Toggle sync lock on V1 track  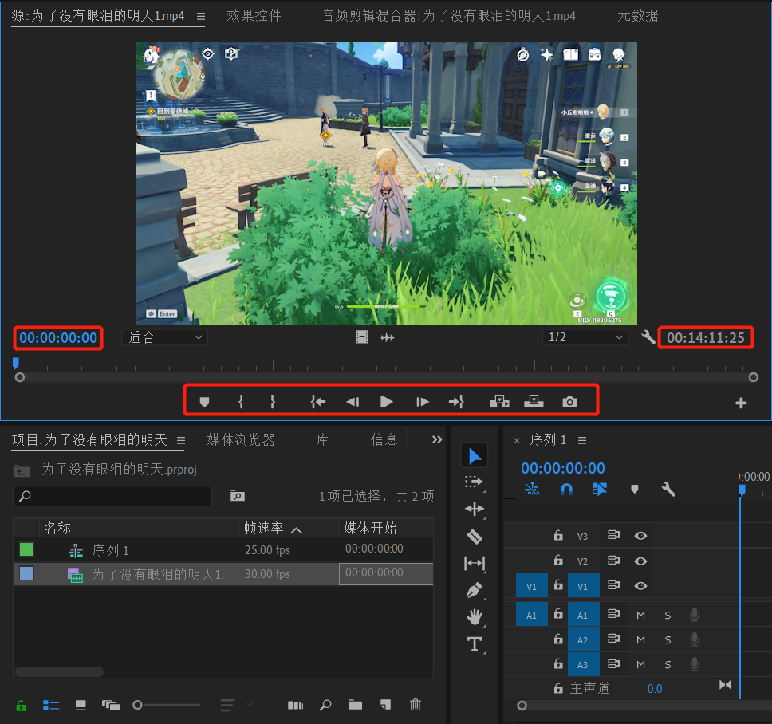pyautogui.click(x=613, y=584)
